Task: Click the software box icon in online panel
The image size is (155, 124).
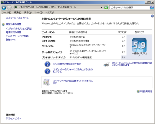Action: [47, 82]
